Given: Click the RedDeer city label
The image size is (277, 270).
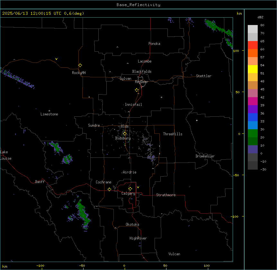Looking at the screenshot, I should coord(141,82).
